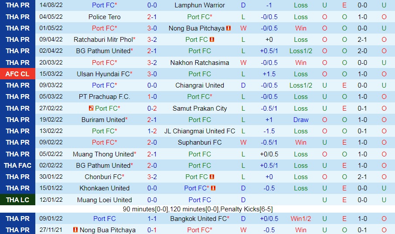Open the 3-0 score against Nong Bua Pitchaya
The height and width of the screenshot is (234, 395).
(152, 28)
